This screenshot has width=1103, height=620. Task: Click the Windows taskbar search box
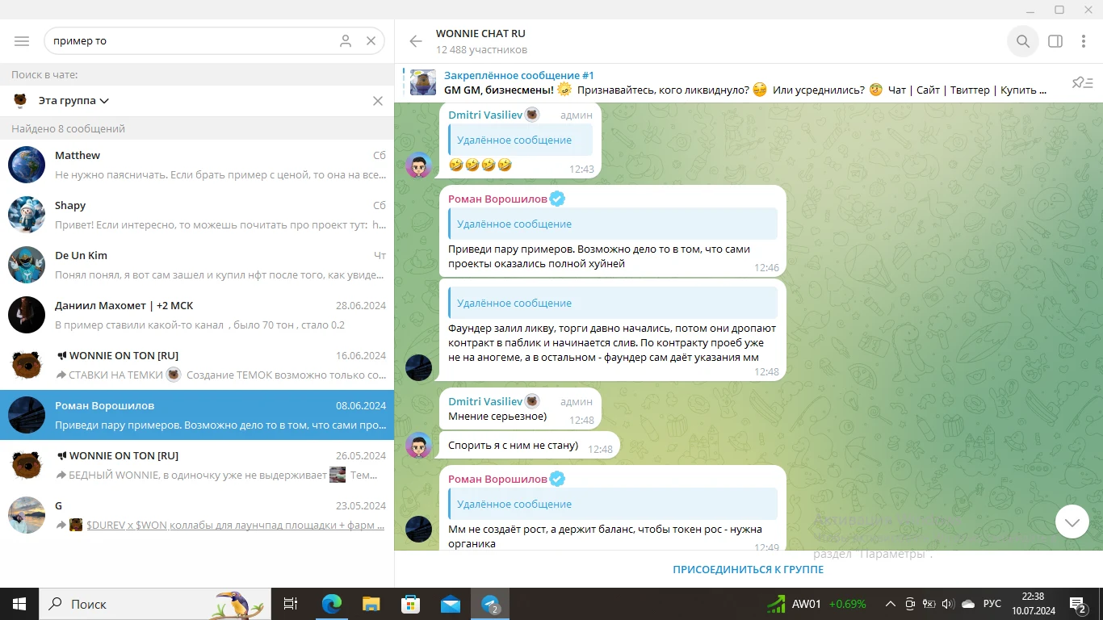[x=156, y=604]
